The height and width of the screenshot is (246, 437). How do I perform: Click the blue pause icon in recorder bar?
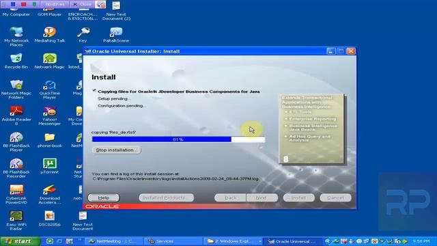(x=13, y=4)
